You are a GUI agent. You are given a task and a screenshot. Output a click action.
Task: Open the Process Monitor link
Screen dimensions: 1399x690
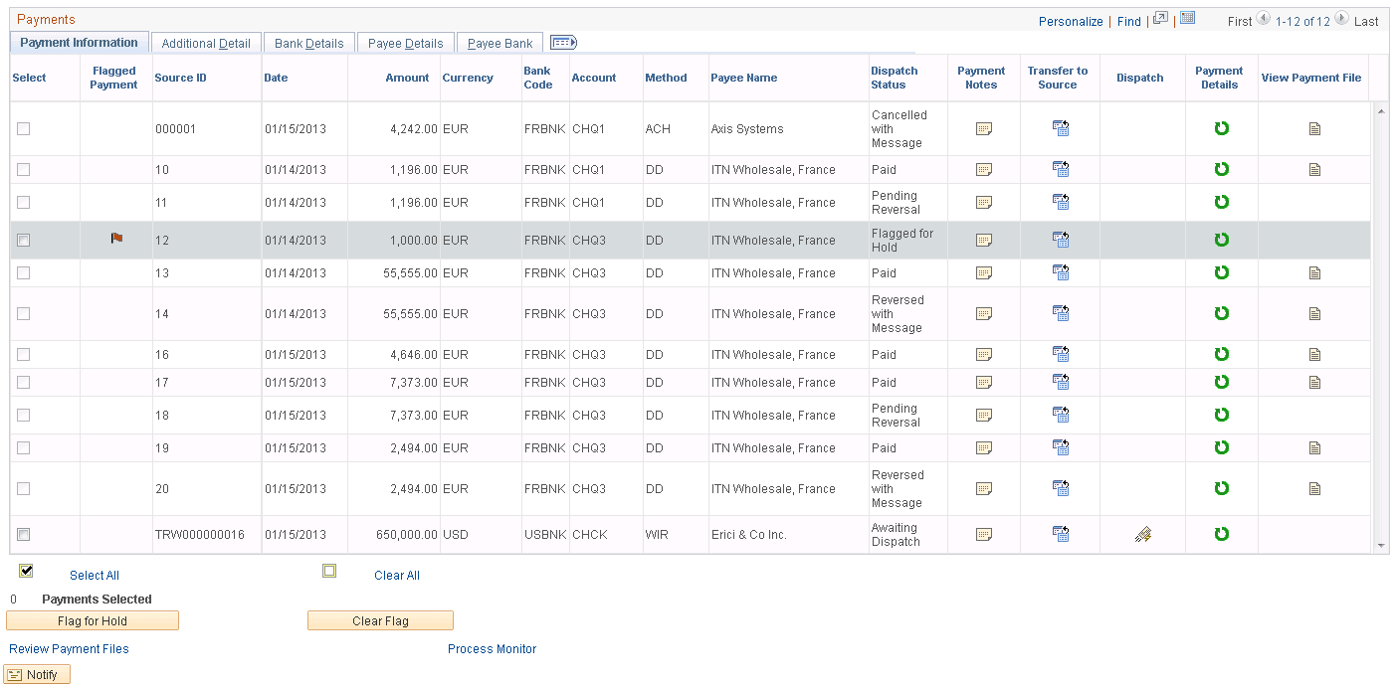492,648
